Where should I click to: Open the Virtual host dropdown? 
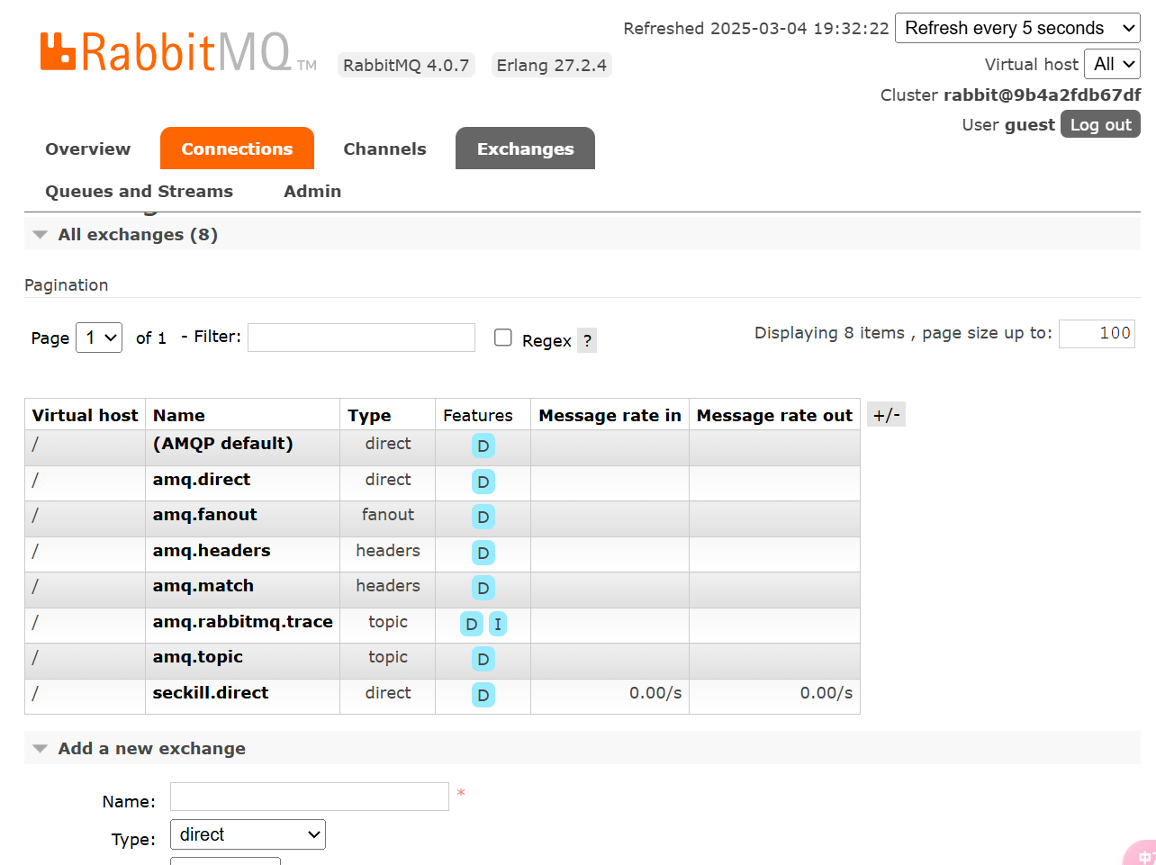[1112, 64]
